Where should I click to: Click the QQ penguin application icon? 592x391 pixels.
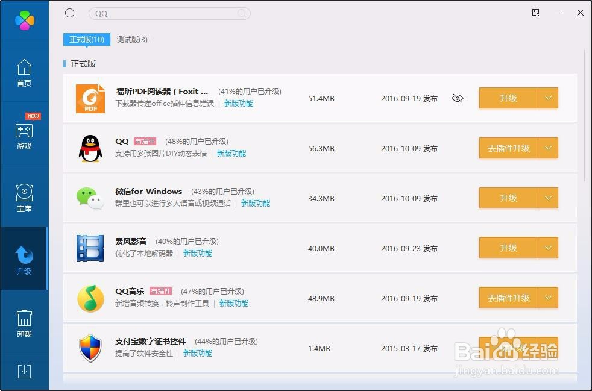pyautogui.click(x=90, y=148)
